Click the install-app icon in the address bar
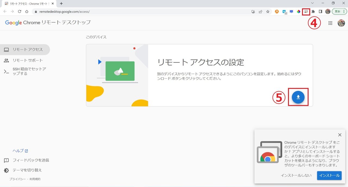This screenshot has width=348, height=187. click(253, 12)
